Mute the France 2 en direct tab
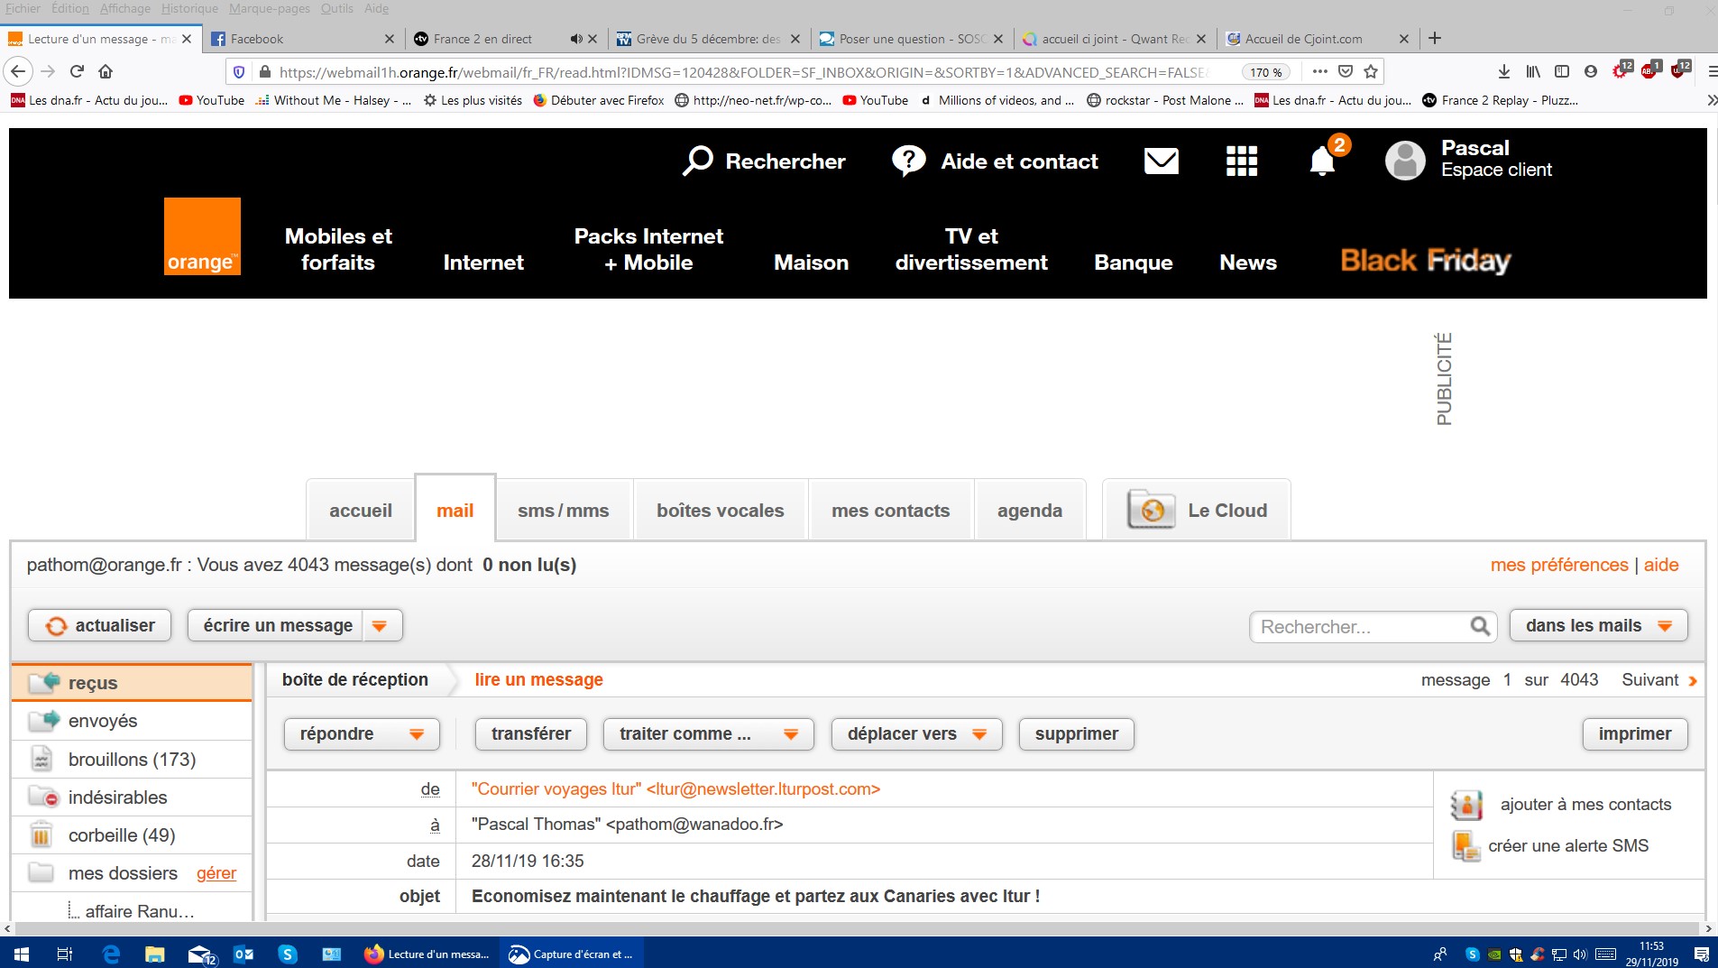Screen dimensions: 1718x968 [576, 39]
